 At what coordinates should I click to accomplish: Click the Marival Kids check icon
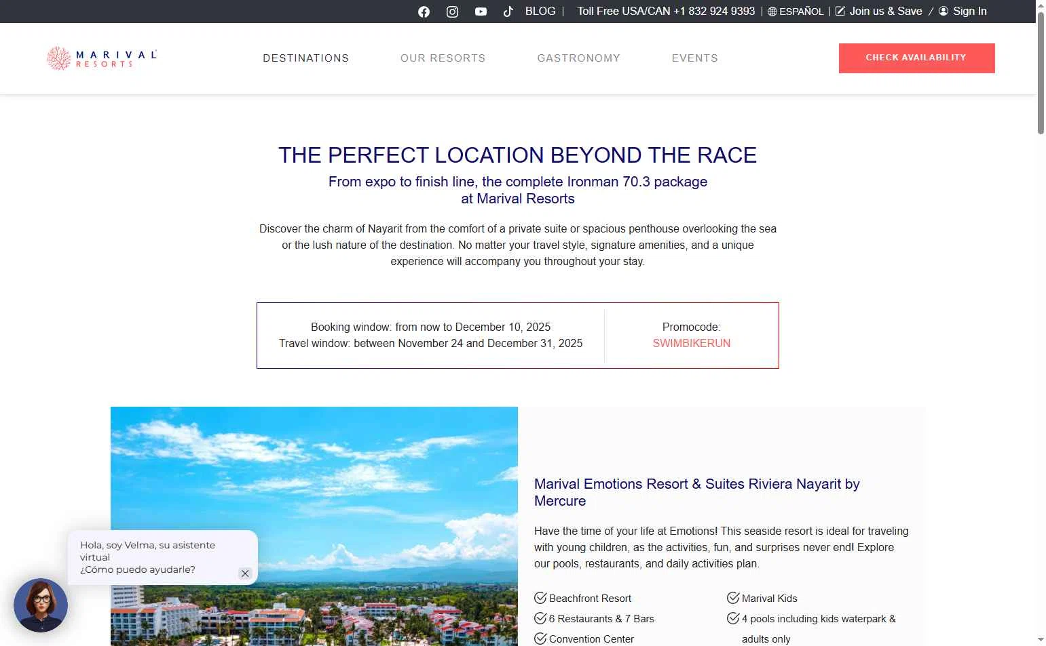coord(733,598)
